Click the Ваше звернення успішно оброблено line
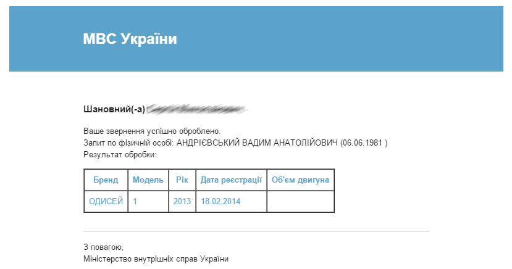512x269 pixels. coord(152,131)
